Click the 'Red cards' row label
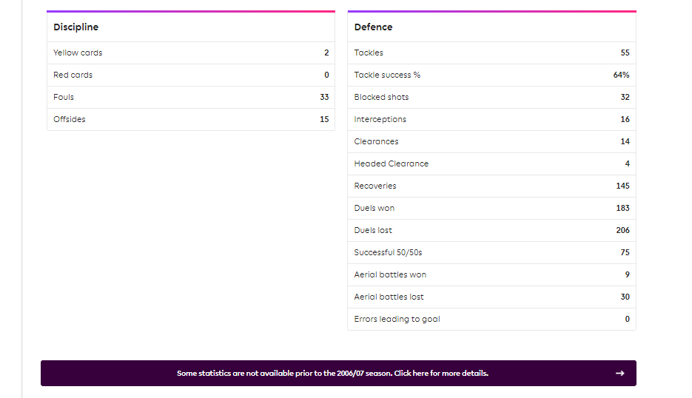 point(73,75)
